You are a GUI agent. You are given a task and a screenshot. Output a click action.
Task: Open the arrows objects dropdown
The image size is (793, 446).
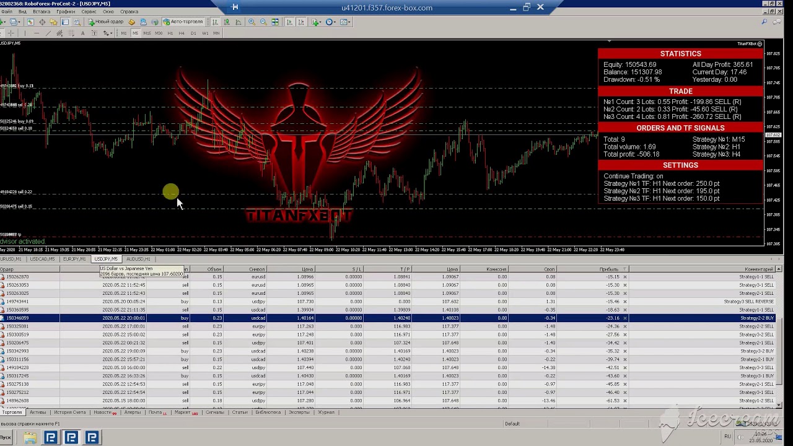pyautogui.click(x=108, y=33)
